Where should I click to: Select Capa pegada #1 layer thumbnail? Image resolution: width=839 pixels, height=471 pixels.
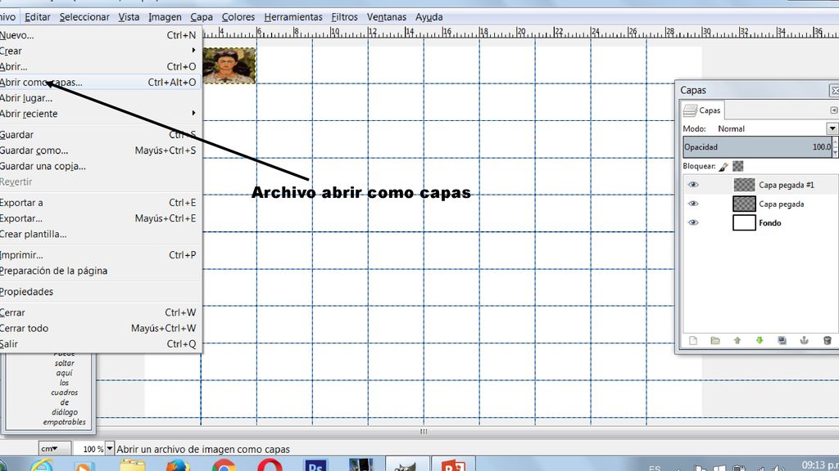pyautogui.click(x=744, y=185)
